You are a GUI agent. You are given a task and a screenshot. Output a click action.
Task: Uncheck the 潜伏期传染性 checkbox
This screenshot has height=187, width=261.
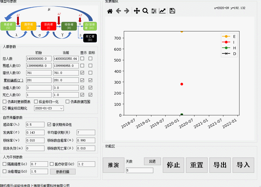(49, 125)
